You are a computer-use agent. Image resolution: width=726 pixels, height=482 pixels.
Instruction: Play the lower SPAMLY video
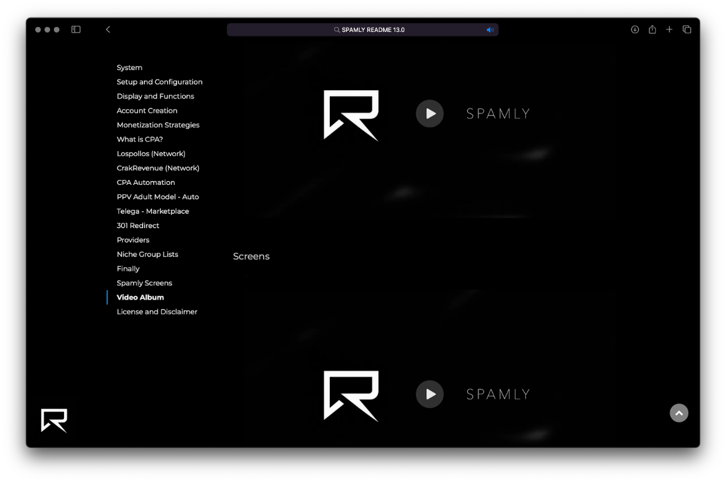click(x=429, y=394)
